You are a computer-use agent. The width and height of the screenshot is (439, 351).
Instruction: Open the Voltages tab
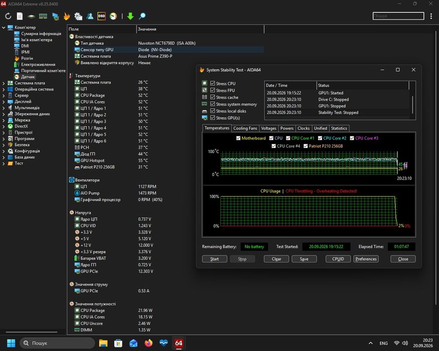click(x=268, y=128)
